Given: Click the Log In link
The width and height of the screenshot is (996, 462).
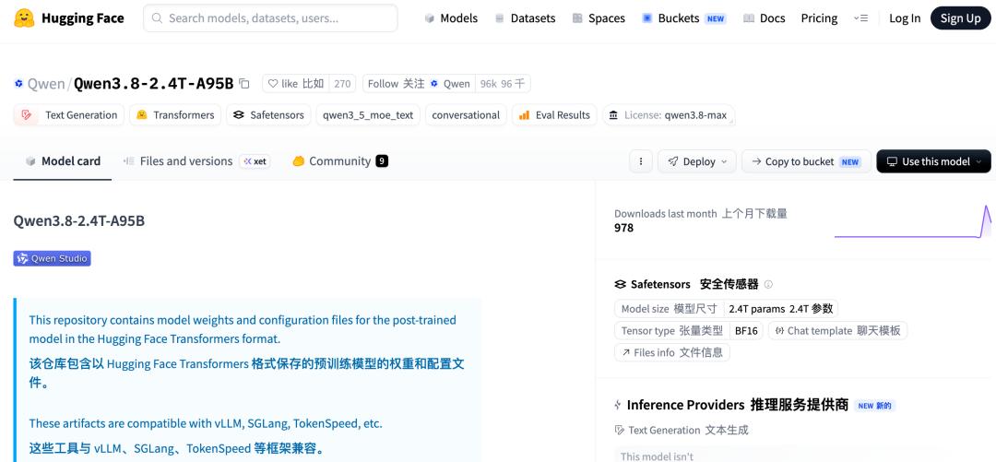Looking at the screenshot, I should (x=905, y=18).
